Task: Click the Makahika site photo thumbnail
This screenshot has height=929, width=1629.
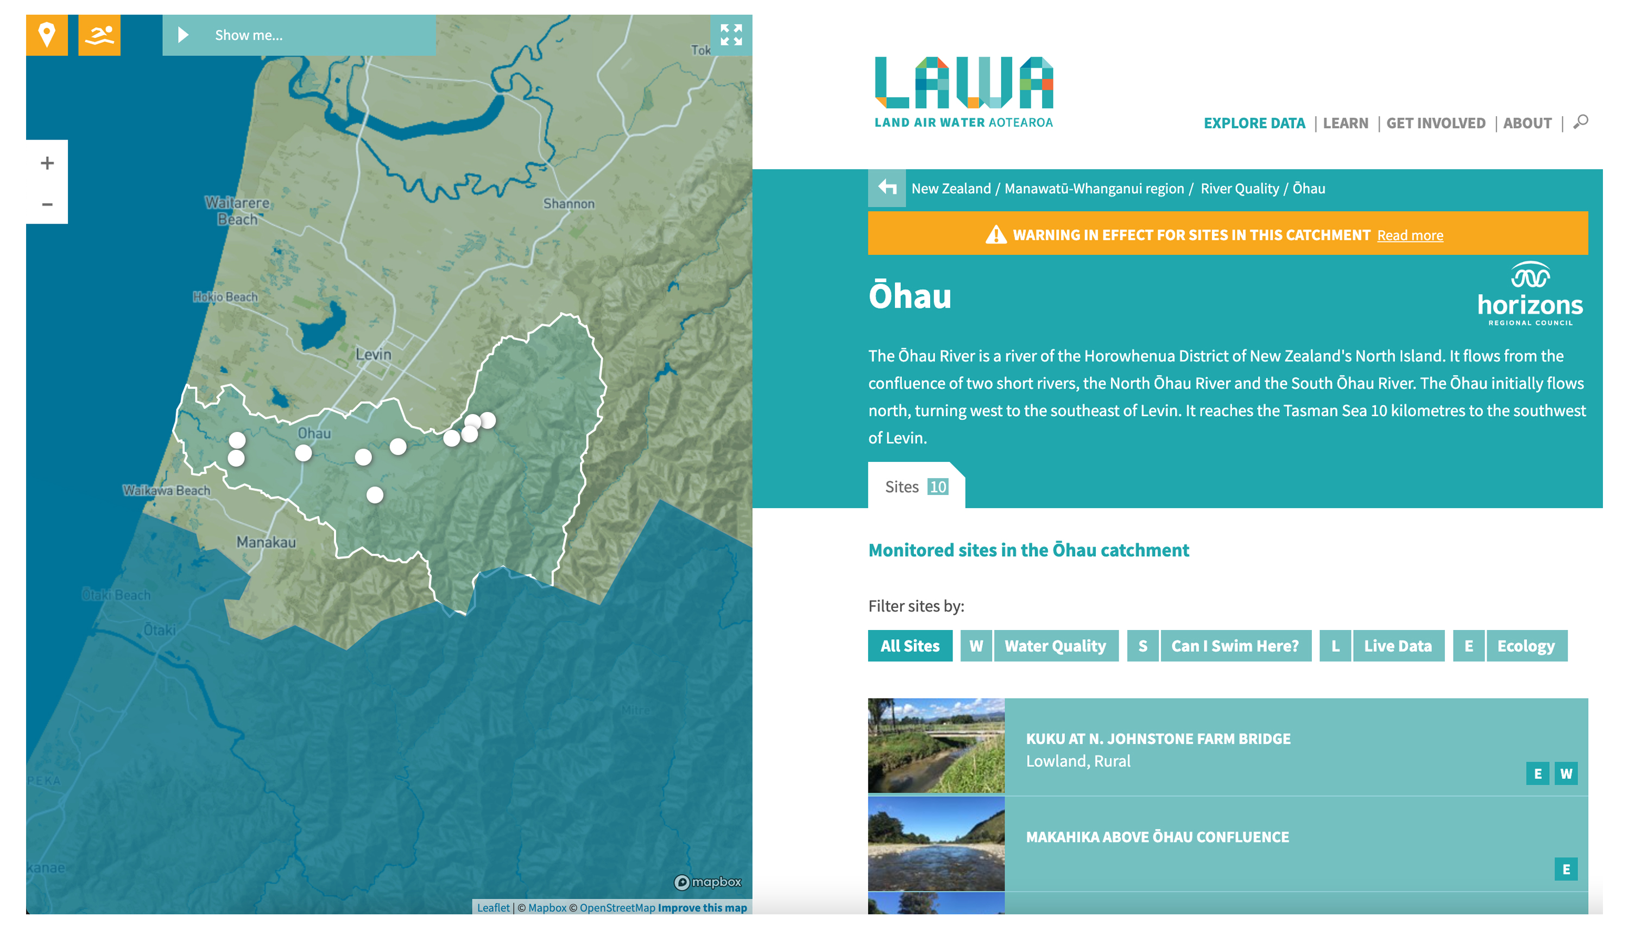Action: (936, 843)
